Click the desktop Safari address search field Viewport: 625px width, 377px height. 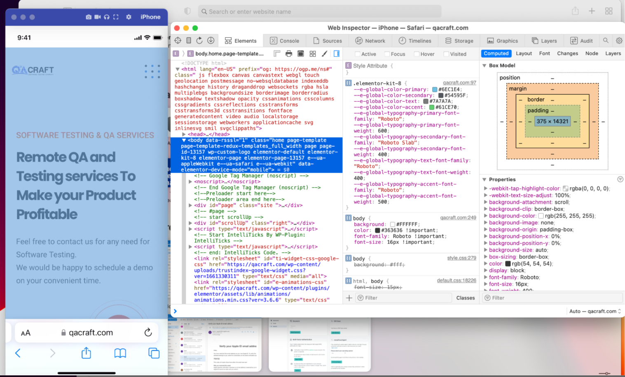(x=320, y=12)
